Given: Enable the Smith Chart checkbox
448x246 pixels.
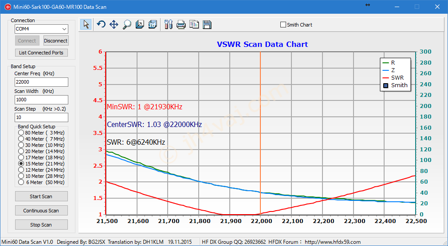Looking at the screenshot, I should tap(283, 25).
